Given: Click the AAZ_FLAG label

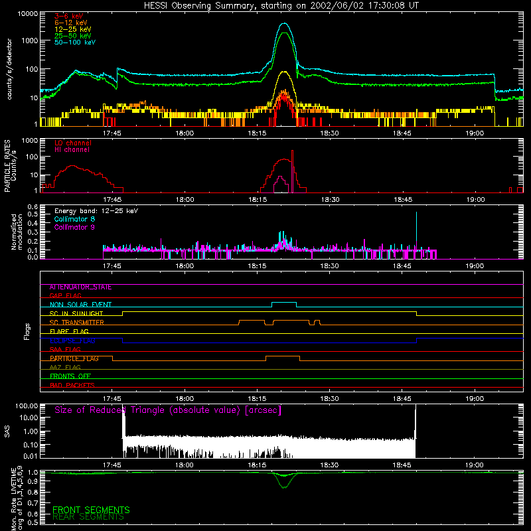Looking at the screenshot, I should click(x=65, y=367).
